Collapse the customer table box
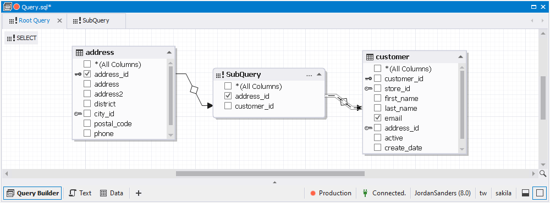 coord(460,57)
